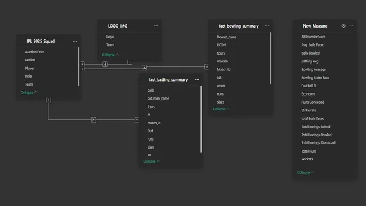This screenshot has width=366, height=206.
Task: Open more options for fact_bowling_summary table
Action: (x=267, y=26)
